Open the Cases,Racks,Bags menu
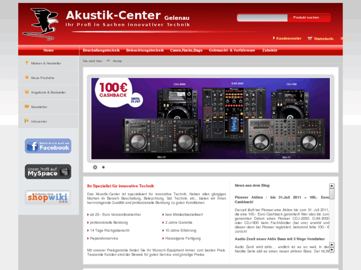The height and width of the screenshot is (270, 361). (186, 51)
